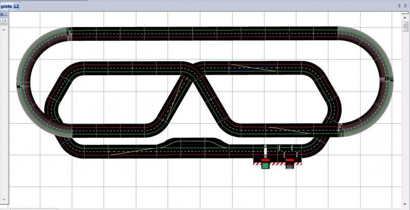Select the left side panel tab header
Image resolution: width=410 pixels, height=210 pixels.
click(x=4, y=14)
